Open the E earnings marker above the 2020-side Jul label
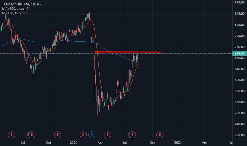This screenshot has width=247, height=146. click(132, 135)
